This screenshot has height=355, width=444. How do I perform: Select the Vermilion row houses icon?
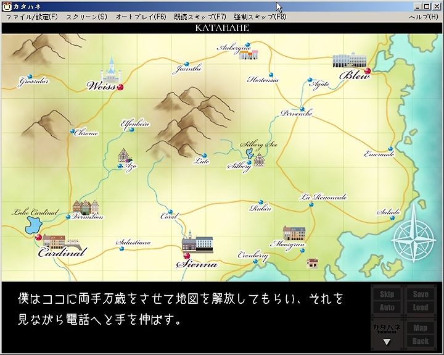tap(86, 207)
